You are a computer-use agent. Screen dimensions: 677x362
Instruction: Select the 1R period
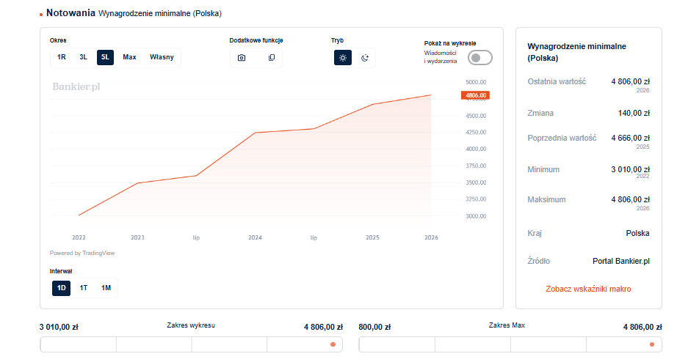coord(61,57)
